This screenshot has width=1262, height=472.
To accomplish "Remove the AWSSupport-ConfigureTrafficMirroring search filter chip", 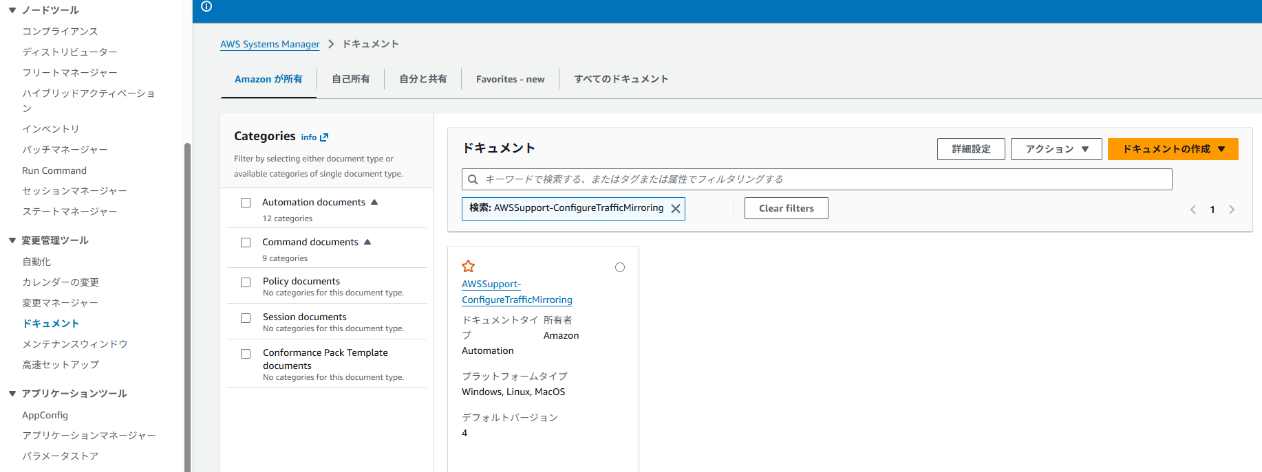I will click(x=676, y=209).
